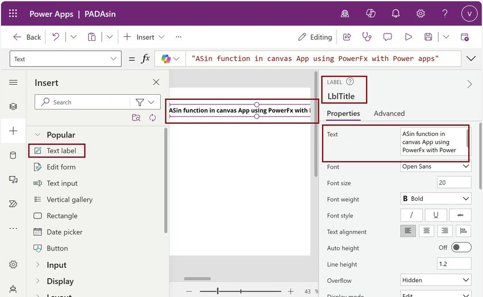483x297 pixels.
Task: Click the get more components icon
Action: (136, 118)
